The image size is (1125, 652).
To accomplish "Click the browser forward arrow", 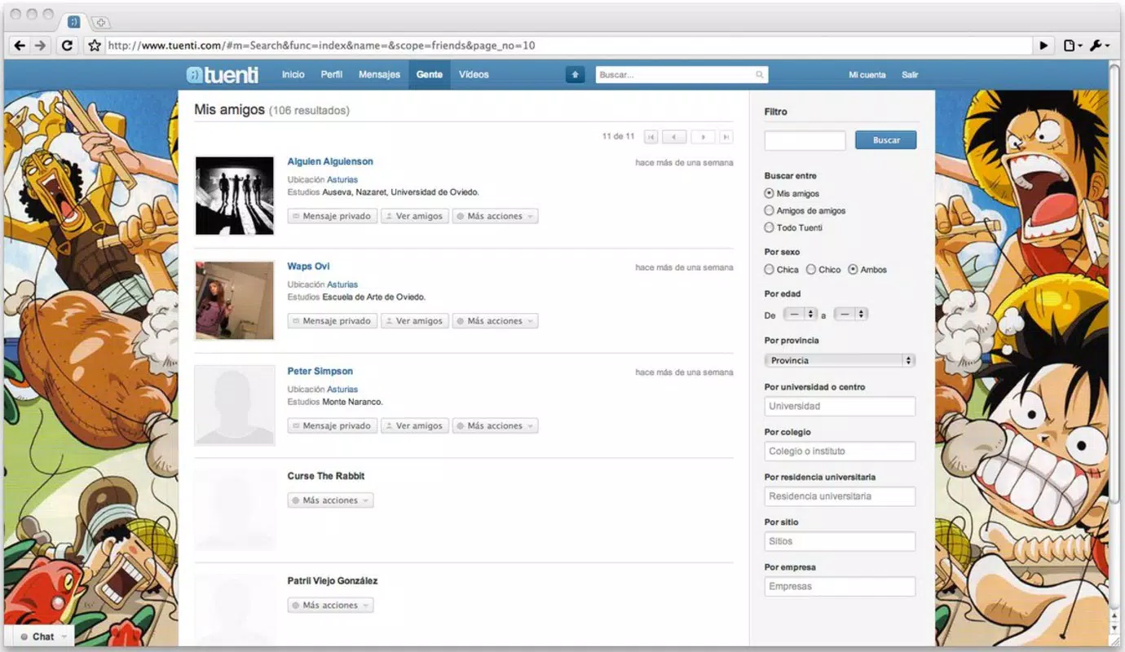I will pyautogui.click(x=41, y=46).
